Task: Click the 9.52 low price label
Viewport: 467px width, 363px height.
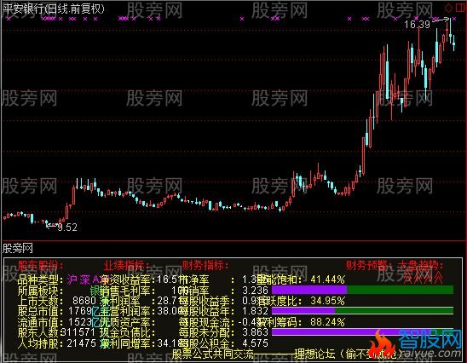Action: (x=67, y=228)
